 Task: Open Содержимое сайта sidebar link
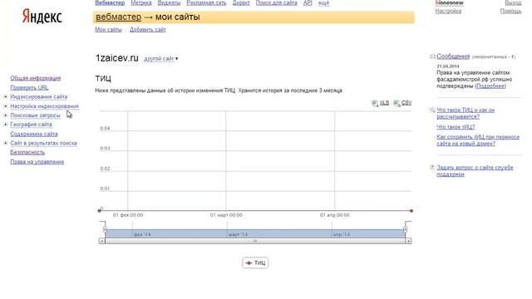[34, 134]
